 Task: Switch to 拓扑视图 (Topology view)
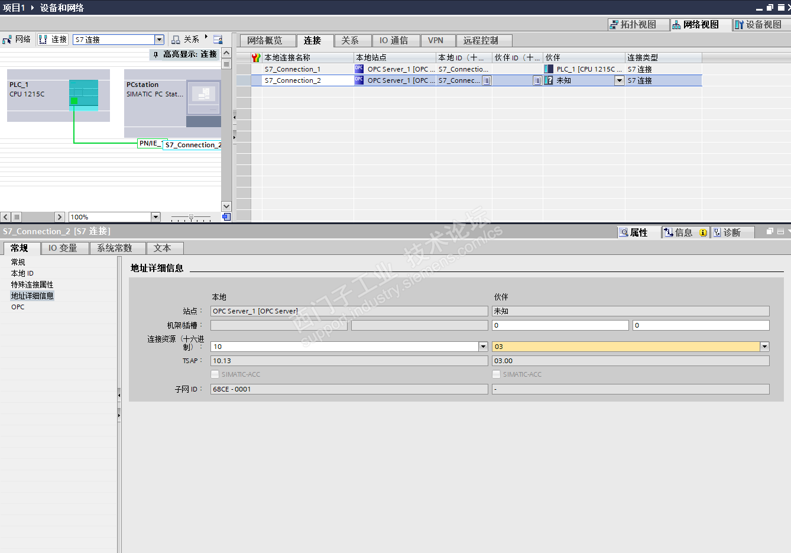pos(638,24)
